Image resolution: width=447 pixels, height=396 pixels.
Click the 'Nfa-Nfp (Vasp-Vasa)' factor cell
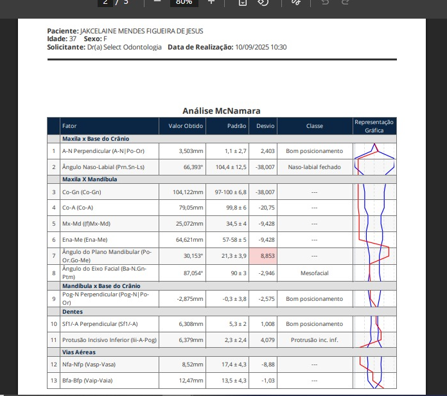(x=109, y=364)
